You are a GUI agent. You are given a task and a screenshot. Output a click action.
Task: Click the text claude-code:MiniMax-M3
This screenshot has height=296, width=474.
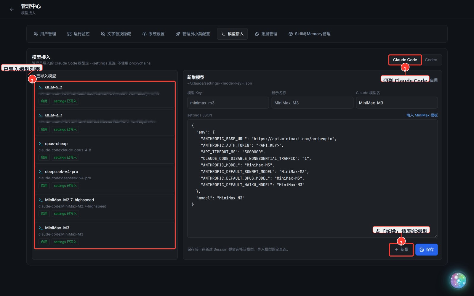coord(61,234)
